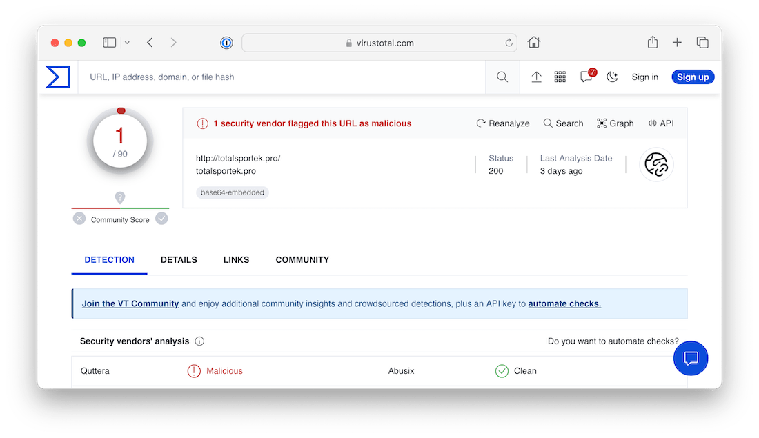Click 'http://totalsportek.pro/' URL text
Viewport: 759px width, 438px height.
click(238, 158)
